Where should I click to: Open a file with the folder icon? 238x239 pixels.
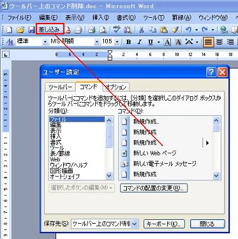20,30
